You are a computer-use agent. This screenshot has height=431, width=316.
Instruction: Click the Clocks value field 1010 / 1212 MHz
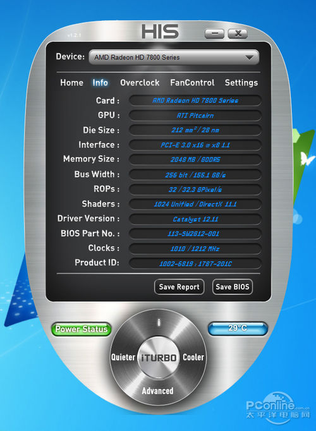tap(195, 249)
